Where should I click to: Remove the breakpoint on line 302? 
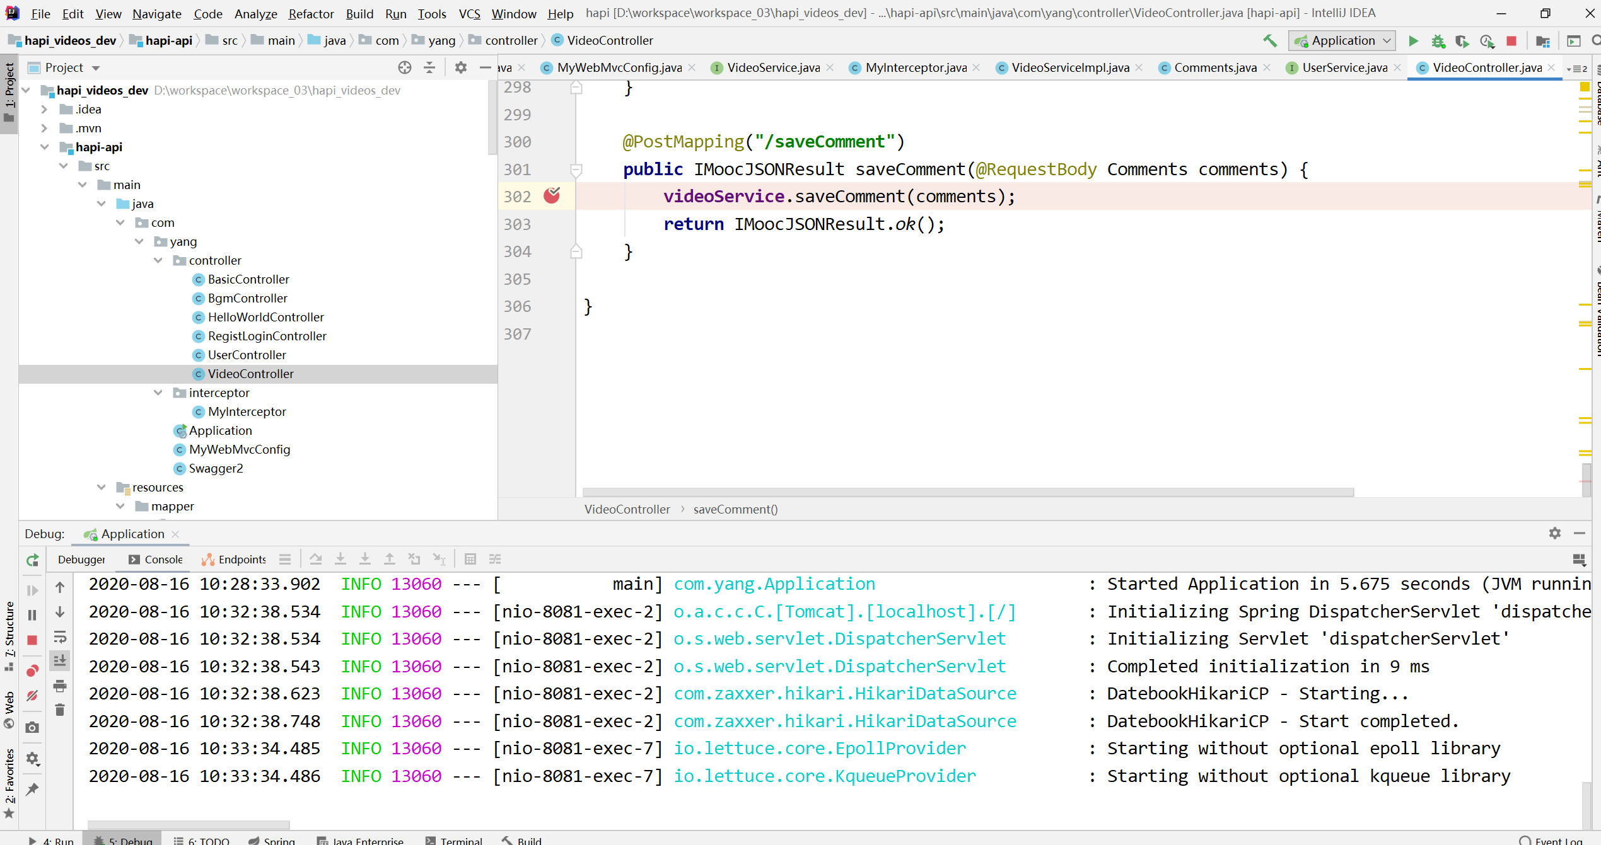(552, 196)
